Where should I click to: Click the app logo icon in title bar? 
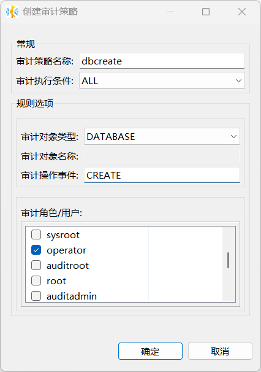click(x=12, y=12)
